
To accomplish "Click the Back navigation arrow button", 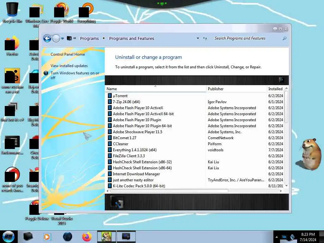I will coord(47,38).
